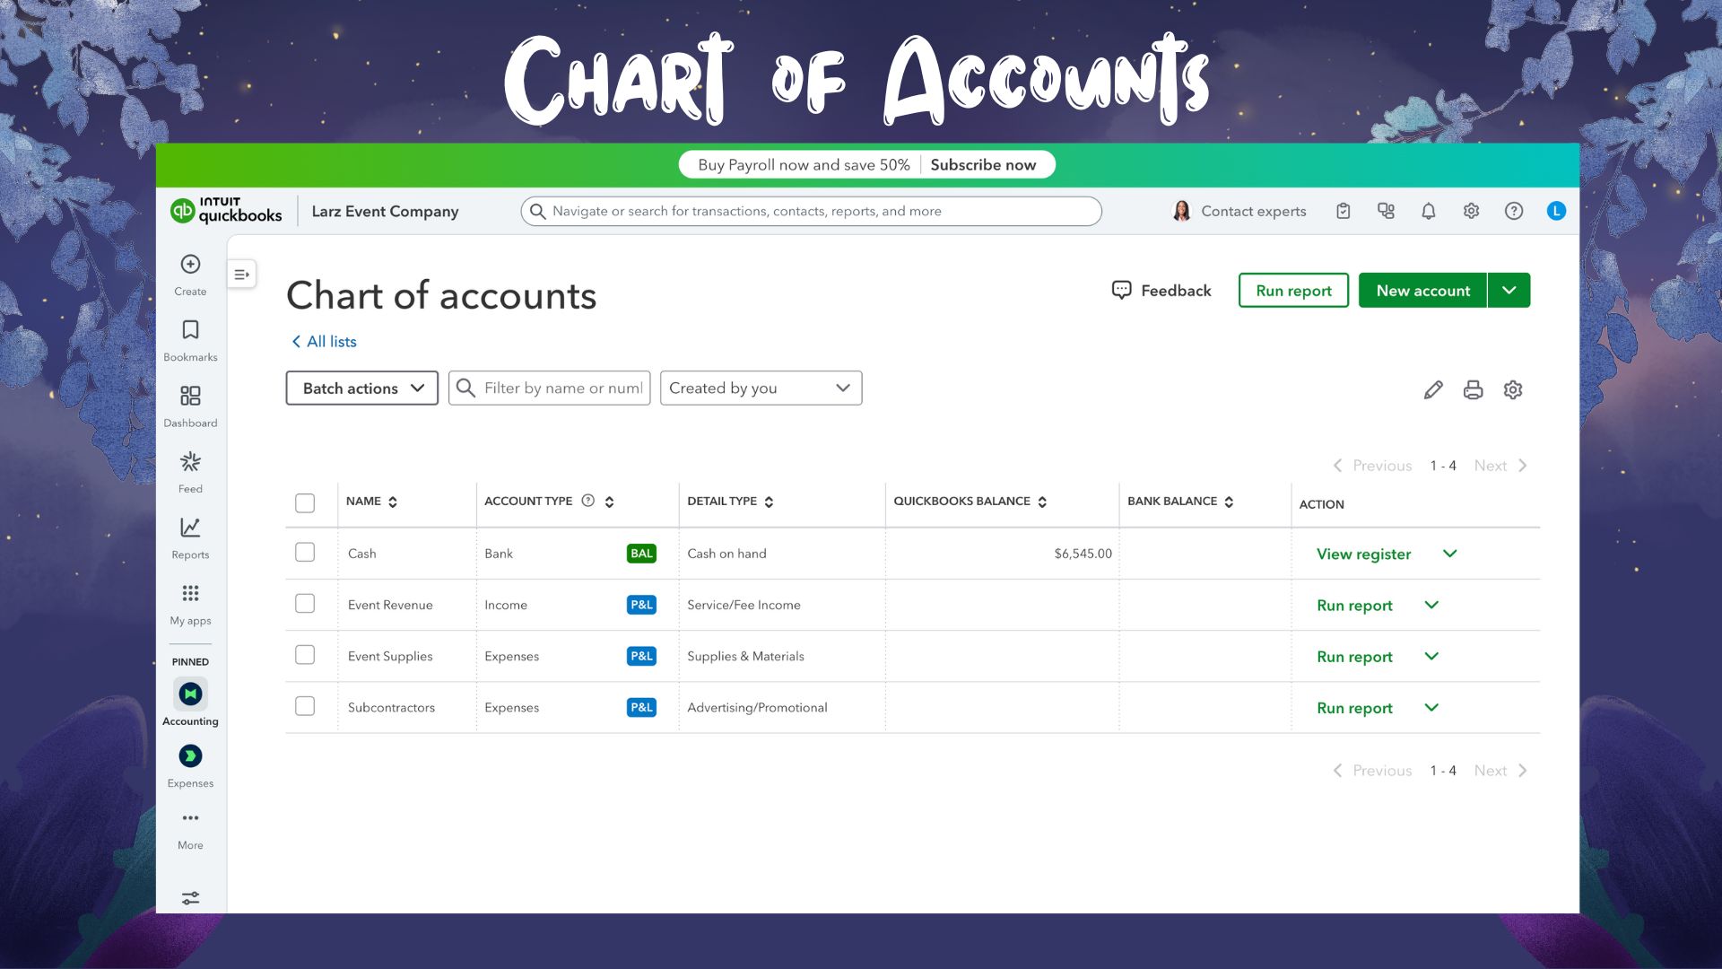Click the Filter by name or number field
The height and width of the screenshot is (969, 1722).
click(x=562, y=388)
